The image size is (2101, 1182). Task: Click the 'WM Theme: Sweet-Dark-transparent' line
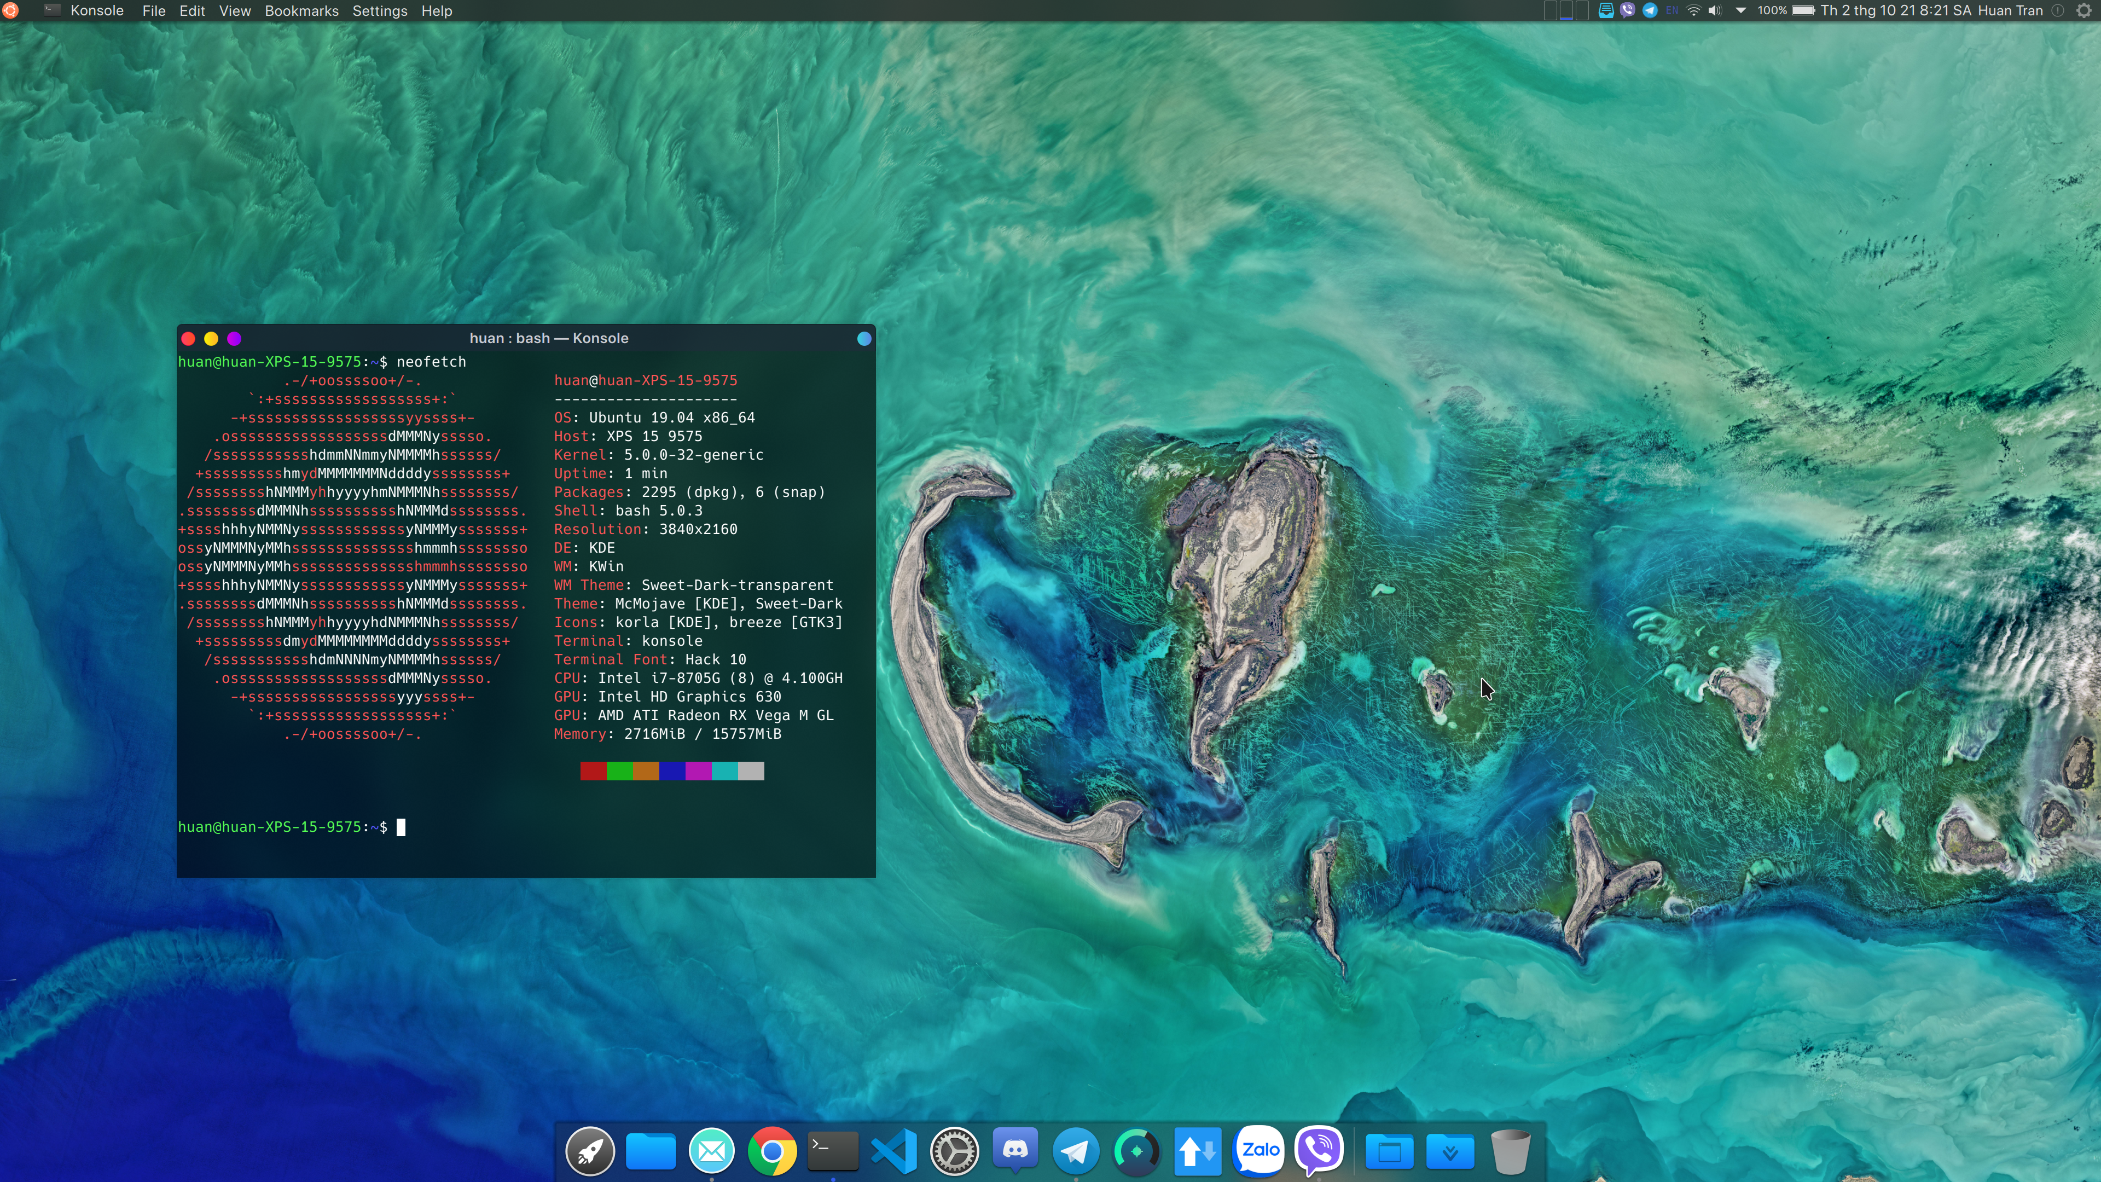pos(693,585)
